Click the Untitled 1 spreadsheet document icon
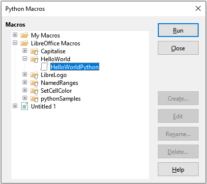 coord(25,106)
